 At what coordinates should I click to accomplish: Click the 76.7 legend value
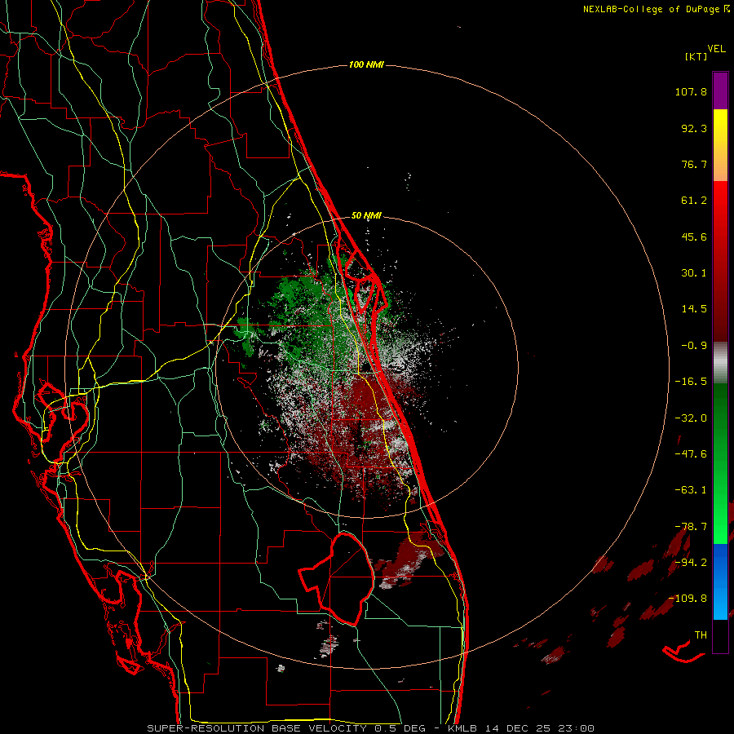click(x=694, y=164)
